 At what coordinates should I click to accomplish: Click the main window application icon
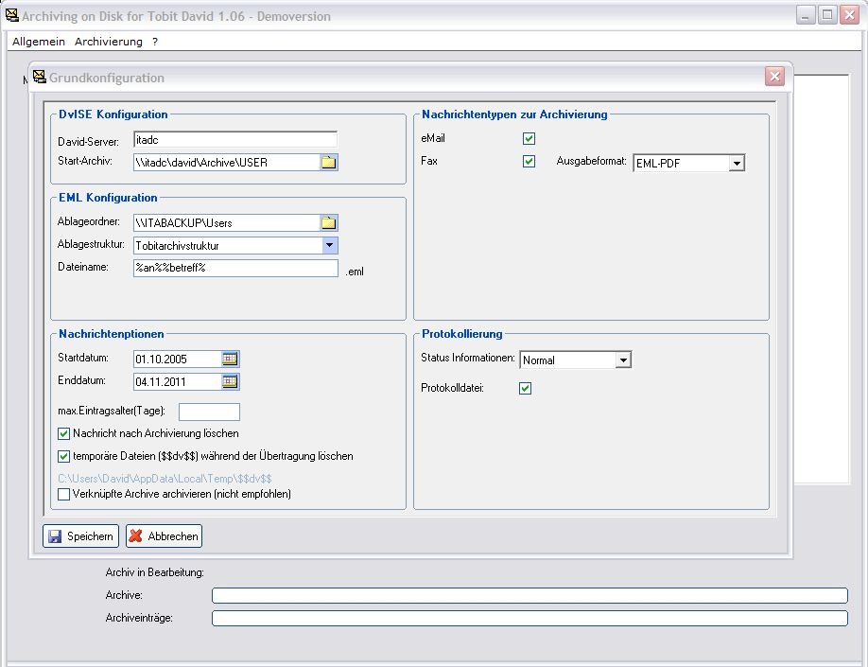point(11,15)
